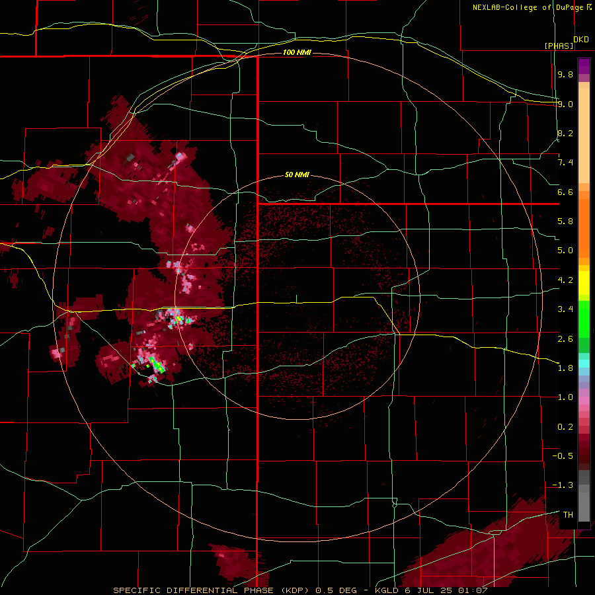Click the cyan segment of the color bar

pyautogui.click(x=584, y=364)
